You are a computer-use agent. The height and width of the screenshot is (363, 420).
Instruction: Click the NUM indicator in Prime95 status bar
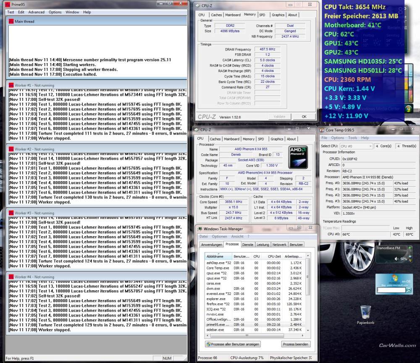(x=167, y=358)
